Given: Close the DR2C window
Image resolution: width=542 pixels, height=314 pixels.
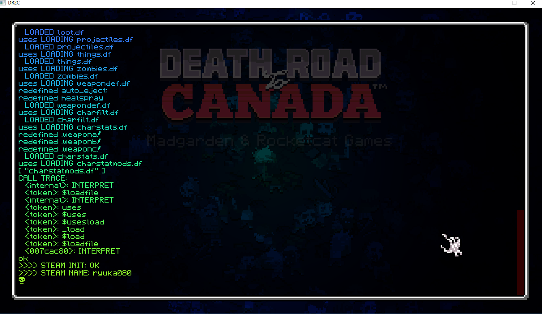Looking at the screenshot, I should coord(533,3).
